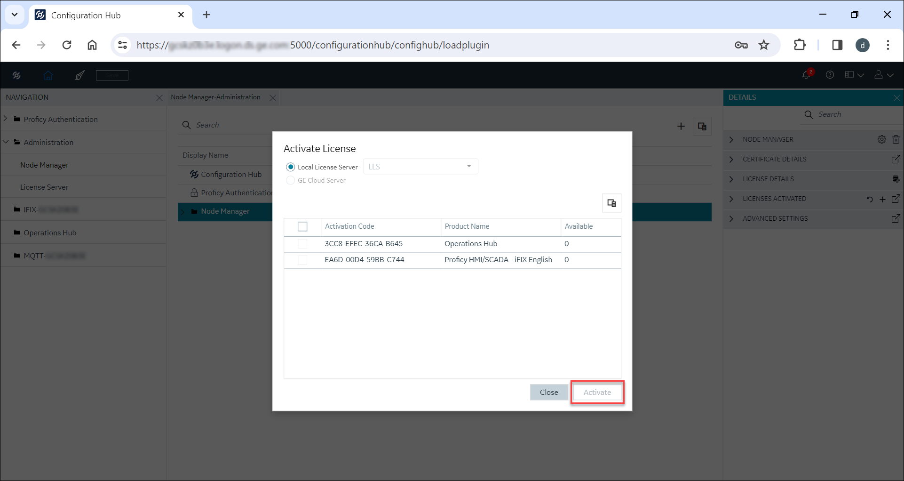904x481 pixels.
Task: Collapse Administration folder in navigation
Action: [x=6, y=142]
